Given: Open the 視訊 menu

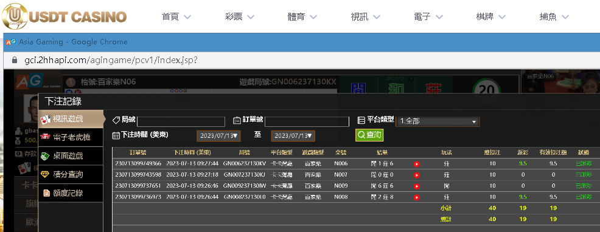Looking at the screenshot, I should [x=366, y=17].
